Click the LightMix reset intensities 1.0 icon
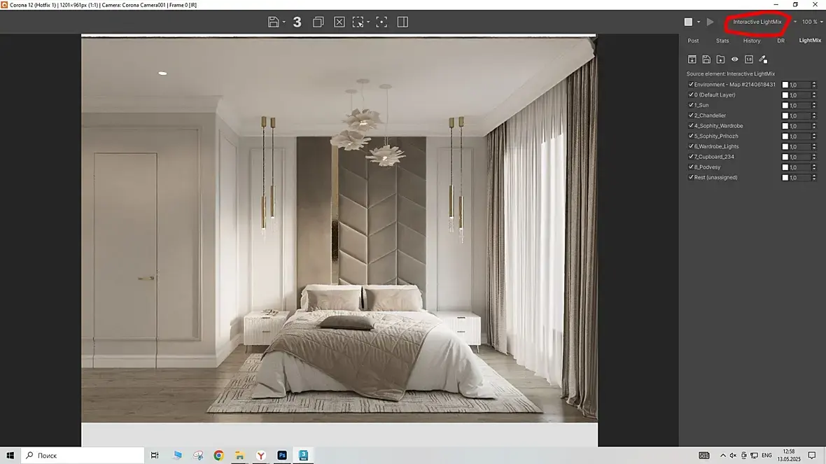Screen dimensions: 826x464 coord(749,59)
